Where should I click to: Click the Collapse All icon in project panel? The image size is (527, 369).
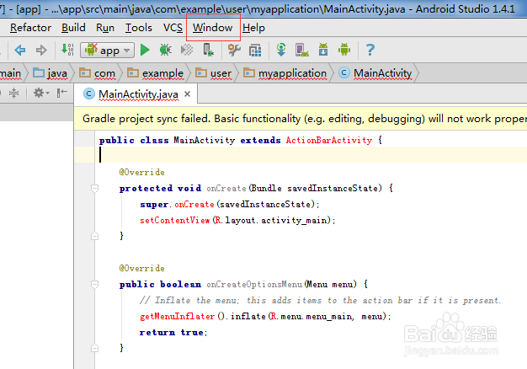coord(13,93)
